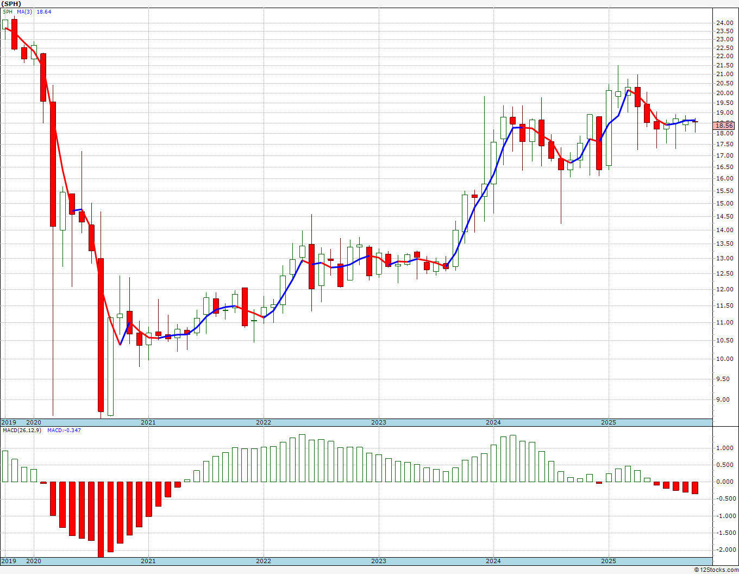Click 2025 on the price chart time axis

(609, 422)
